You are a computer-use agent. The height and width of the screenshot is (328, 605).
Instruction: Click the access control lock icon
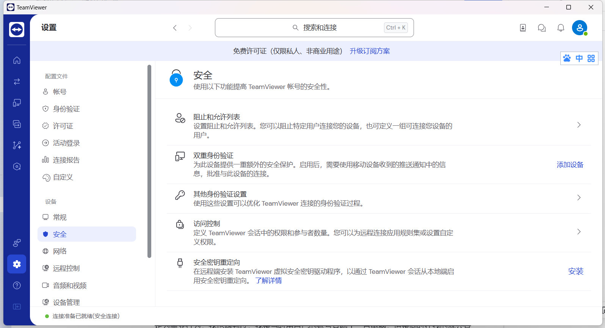(180, 224)
